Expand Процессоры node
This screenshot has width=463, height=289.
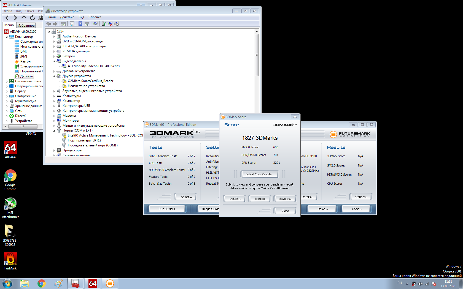54,151
